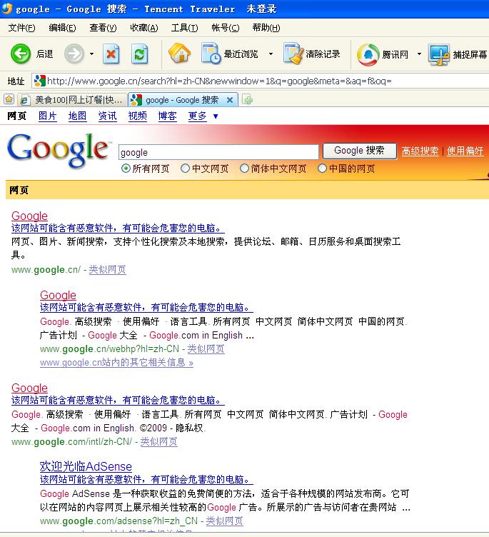This screenshot has height=537, width=489.
Task: Go to the Home page icon
Action: tap(179, 54)
